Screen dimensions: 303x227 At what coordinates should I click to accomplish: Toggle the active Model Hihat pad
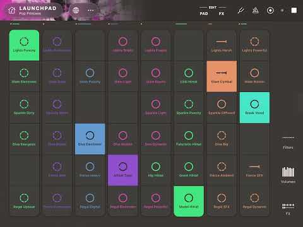pos(189,201)
